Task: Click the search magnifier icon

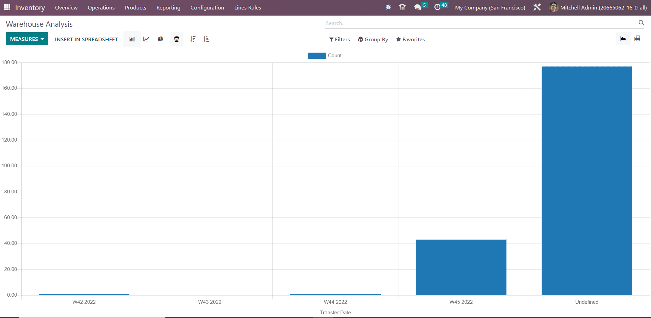Action: [641, 23]
